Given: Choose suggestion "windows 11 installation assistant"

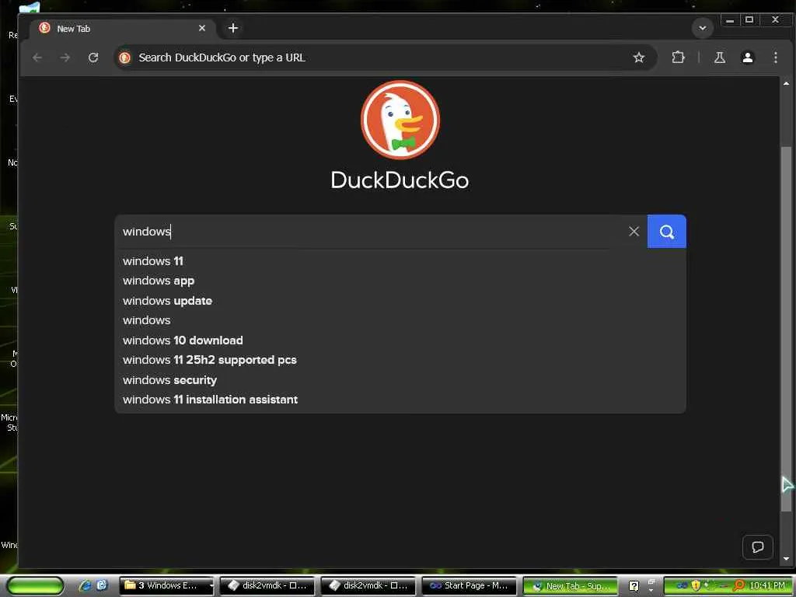Looking at the screenshot, I should pyautogui.click(x=400, y=400).
